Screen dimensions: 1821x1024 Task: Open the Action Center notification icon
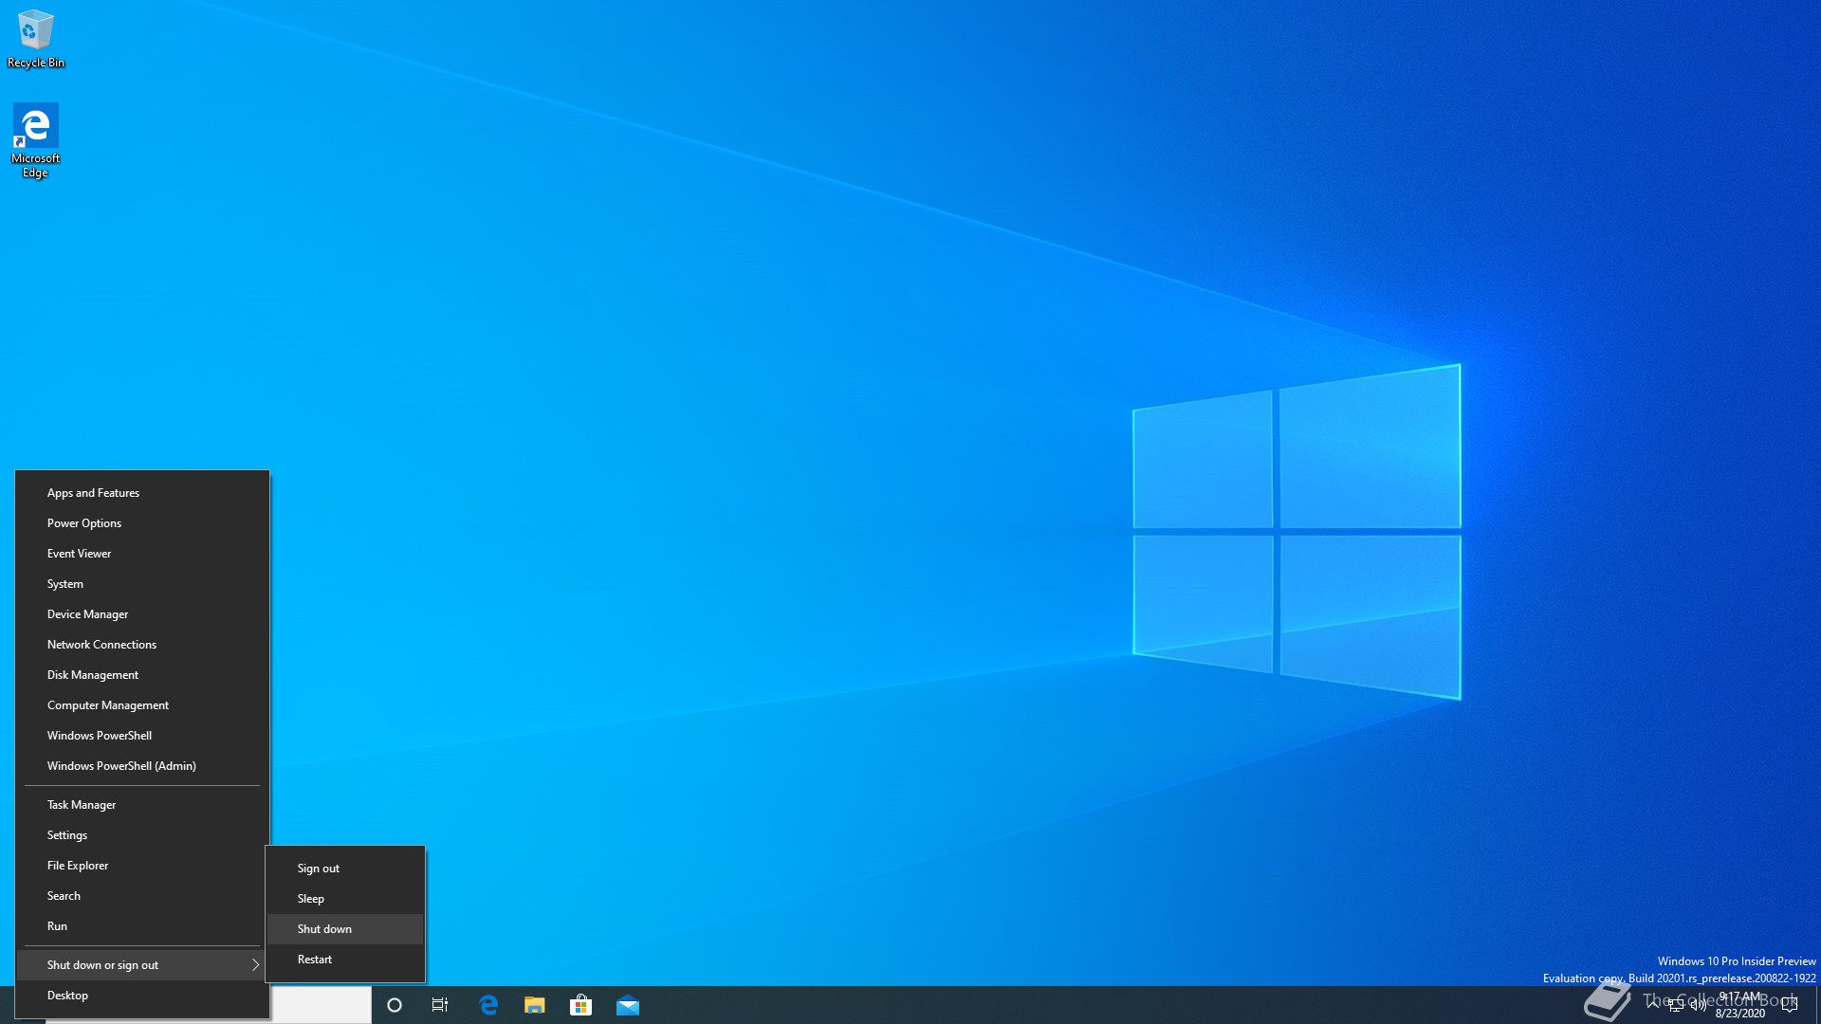1790,1005
